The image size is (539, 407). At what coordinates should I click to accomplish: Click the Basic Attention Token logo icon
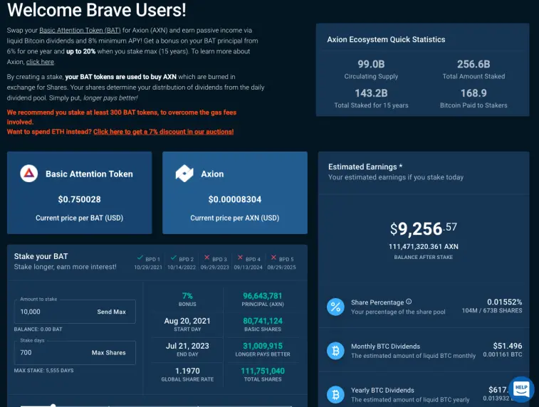pos(29,174)
